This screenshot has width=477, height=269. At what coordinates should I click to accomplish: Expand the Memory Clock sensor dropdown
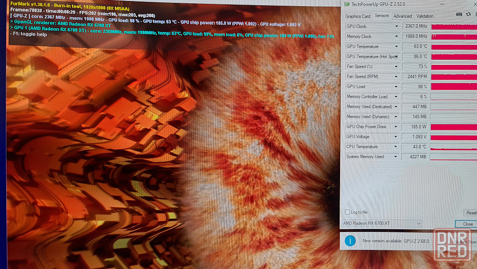click(396, 36)
